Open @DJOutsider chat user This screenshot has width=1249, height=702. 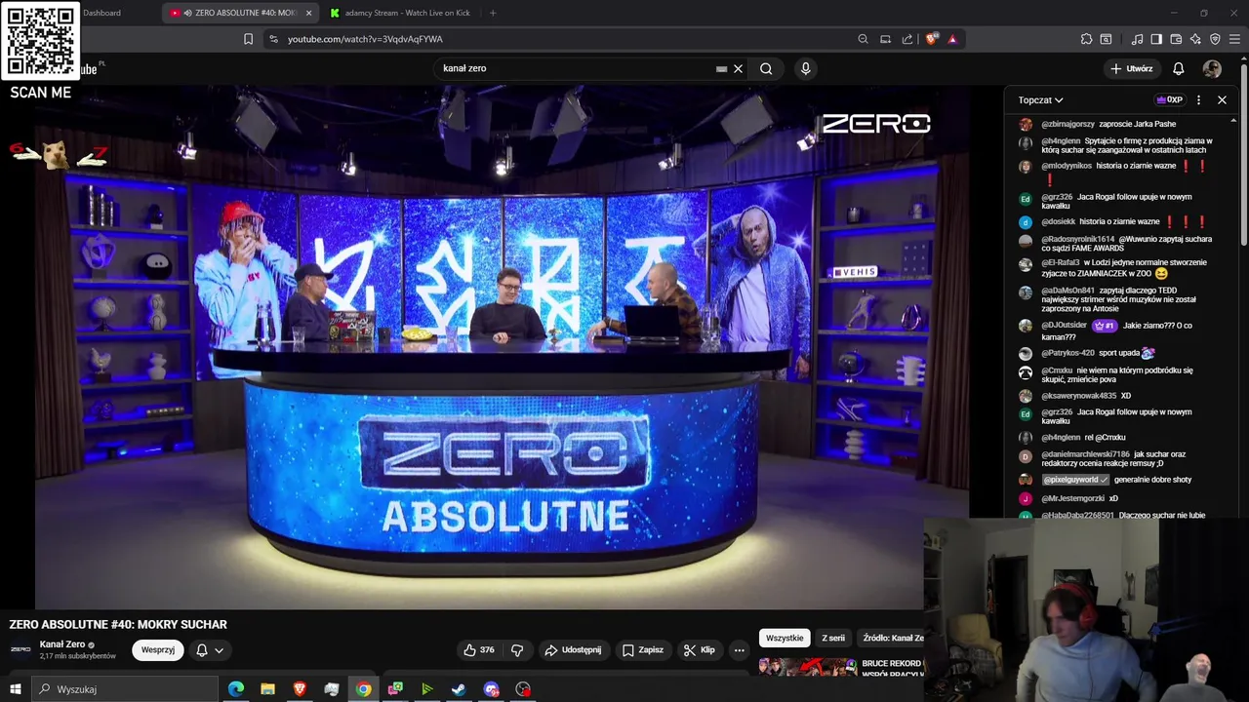tap(1064, 326)
